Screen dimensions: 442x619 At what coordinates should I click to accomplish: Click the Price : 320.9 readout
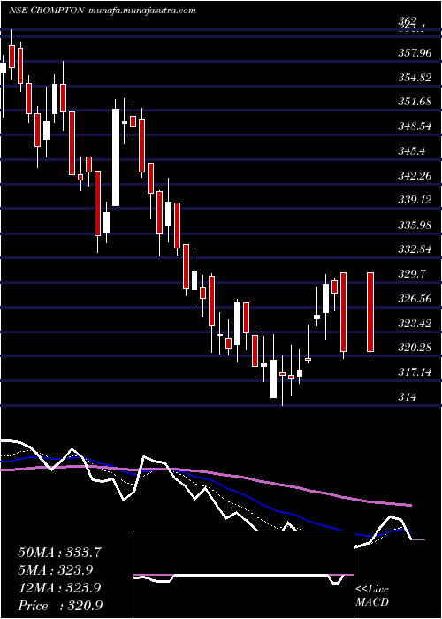(58, 606)
